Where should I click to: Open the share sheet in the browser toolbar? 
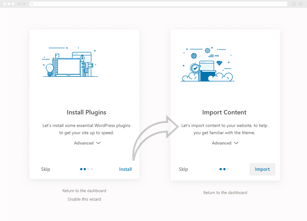click(x=294, y=4)
